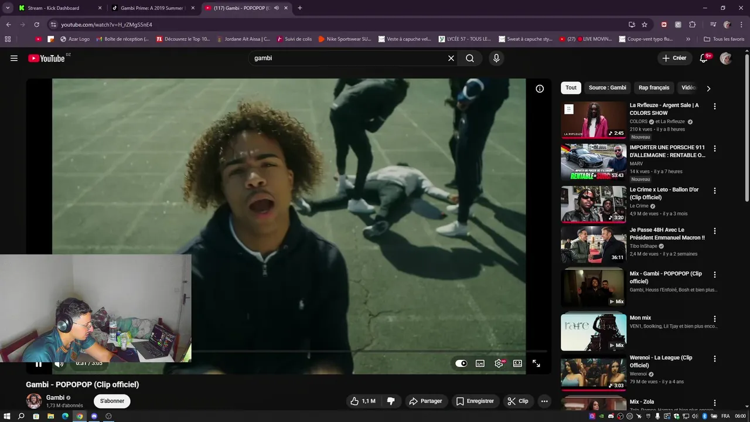
Task: Like the video (1,1 M)
Action: [x=363, y=401]
